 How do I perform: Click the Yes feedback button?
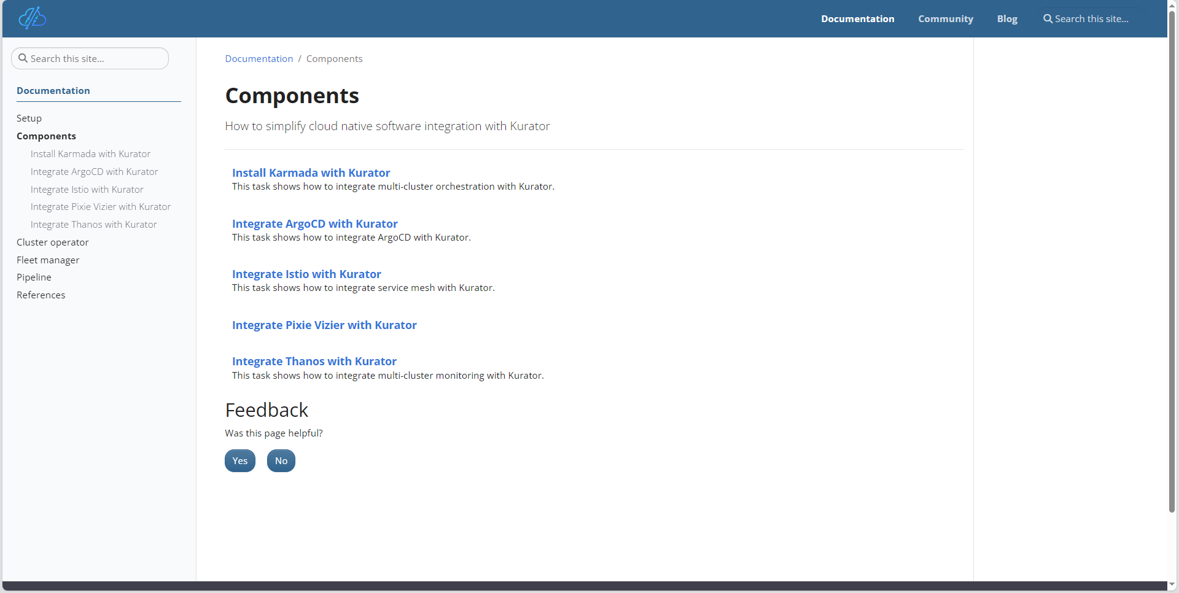click(x=240, y=461)
